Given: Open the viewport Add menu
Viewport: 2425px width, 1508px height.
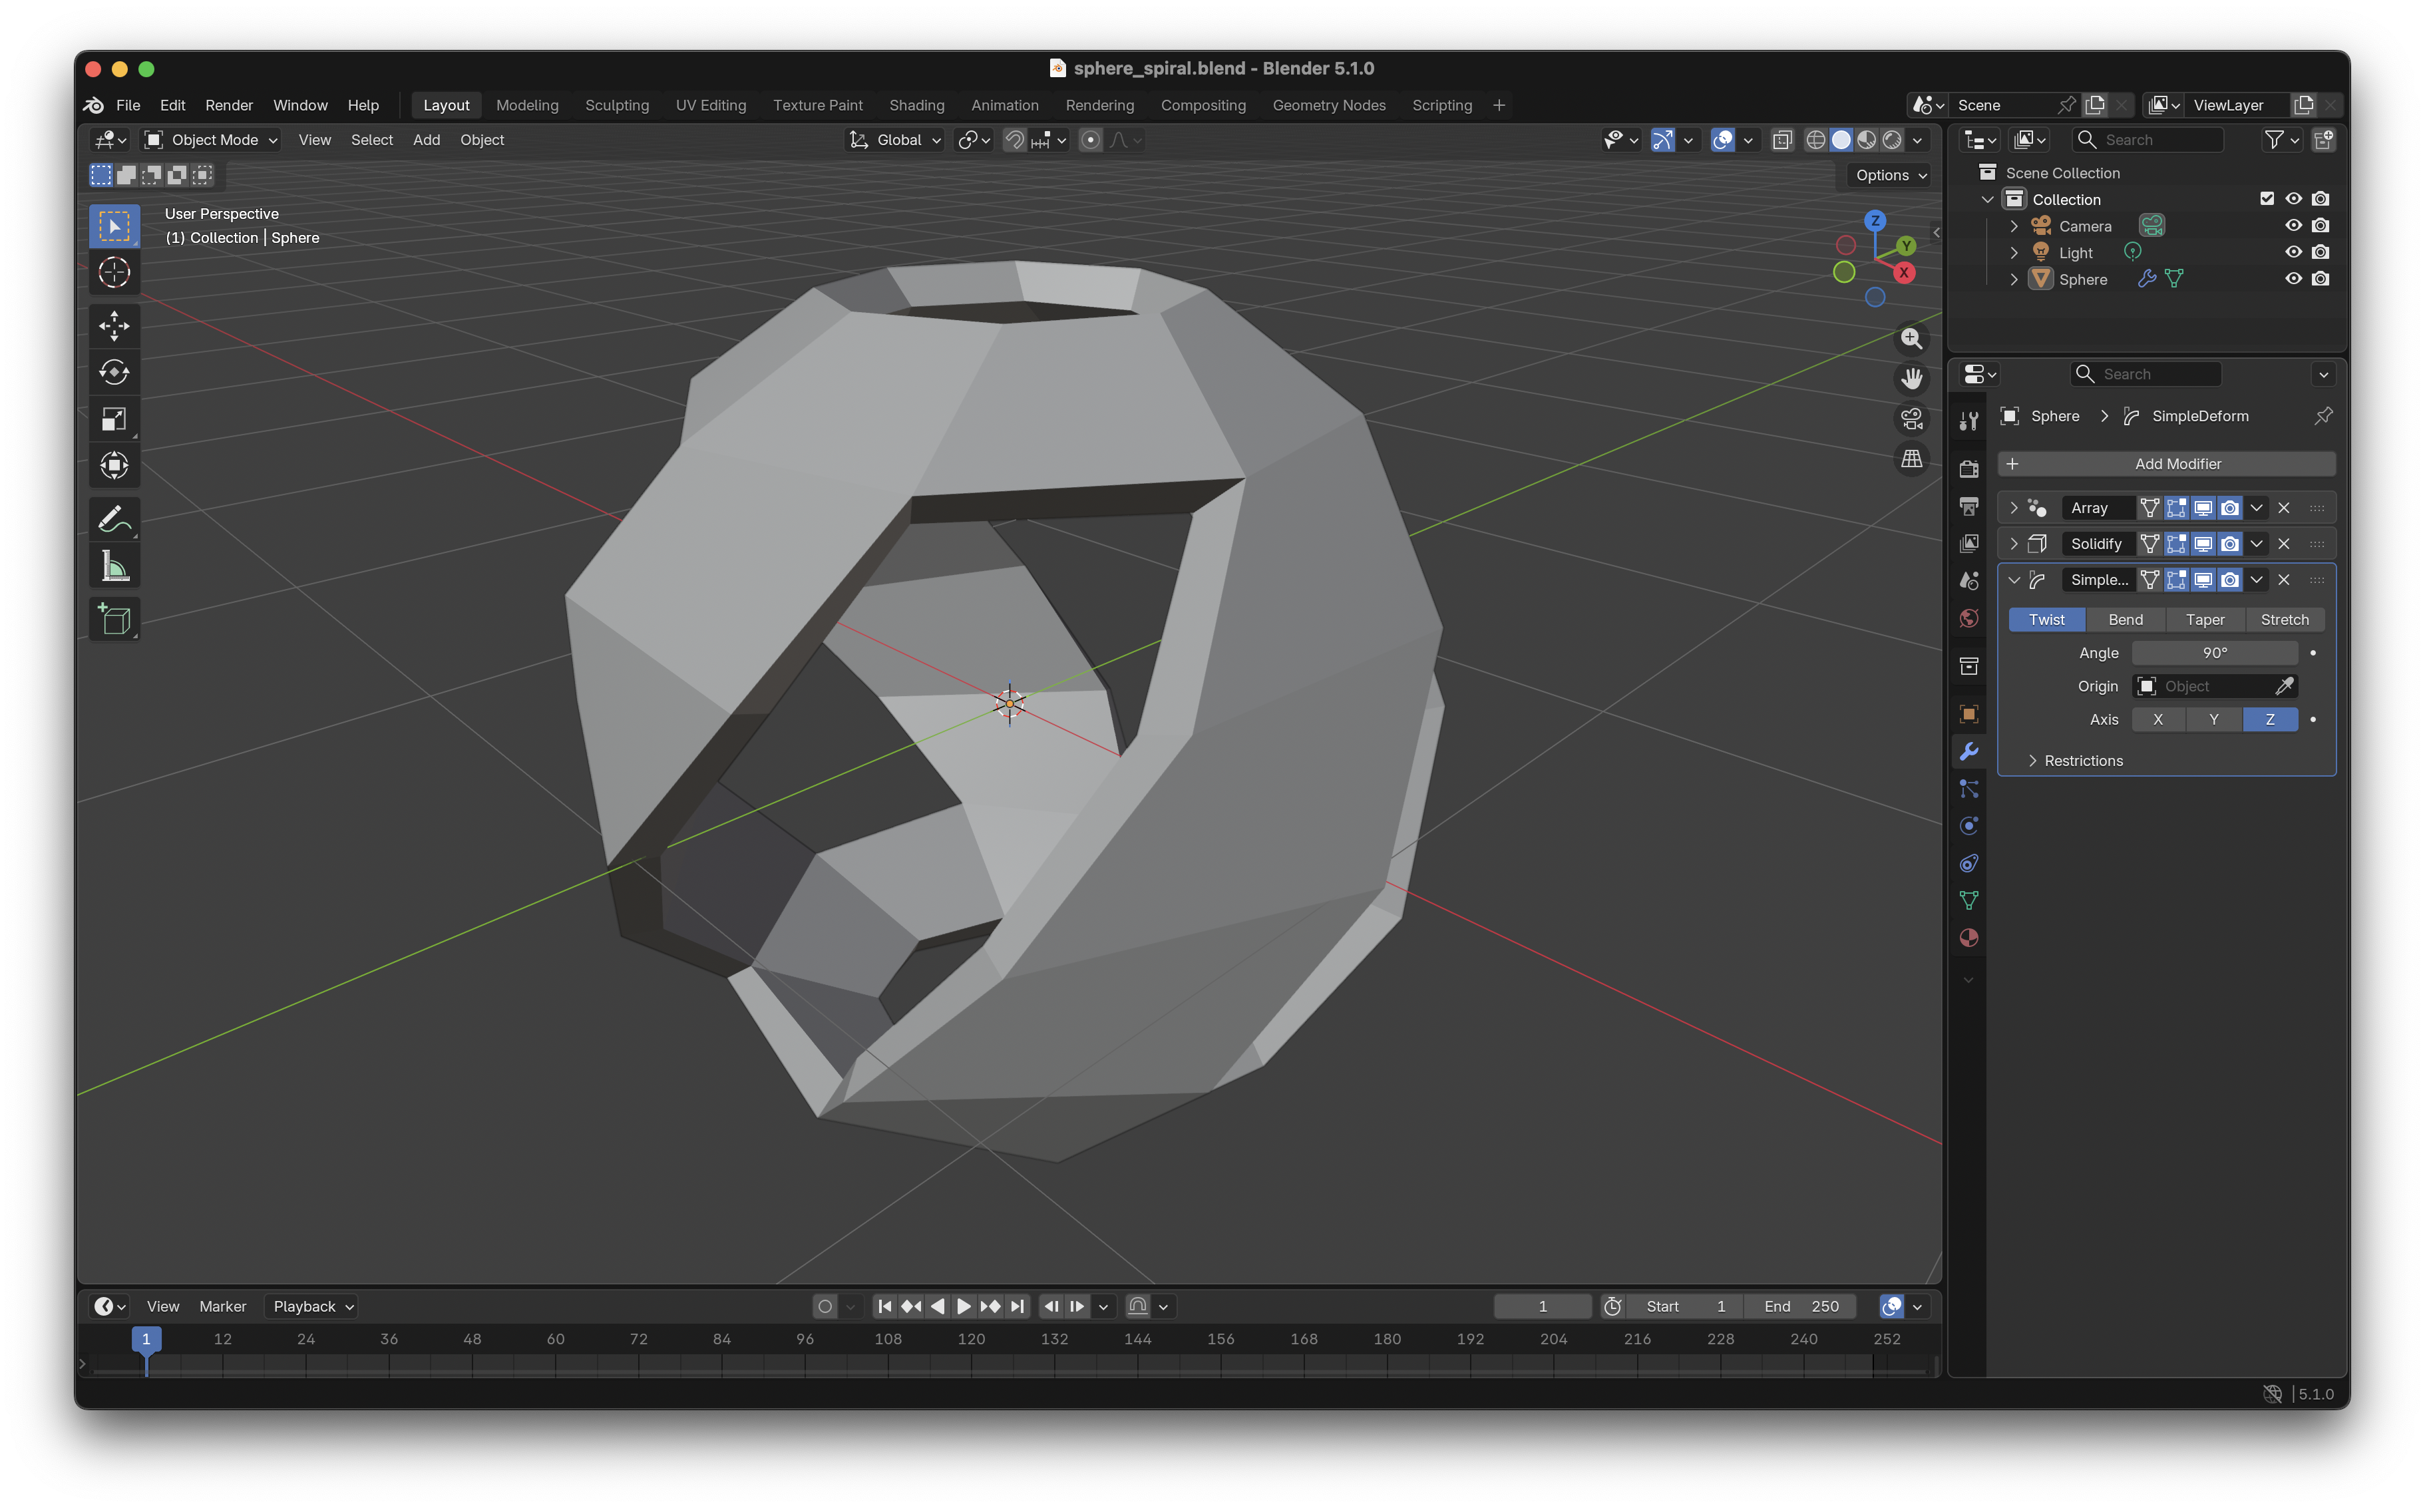Looking at the screenshot, I should point(426,140).
